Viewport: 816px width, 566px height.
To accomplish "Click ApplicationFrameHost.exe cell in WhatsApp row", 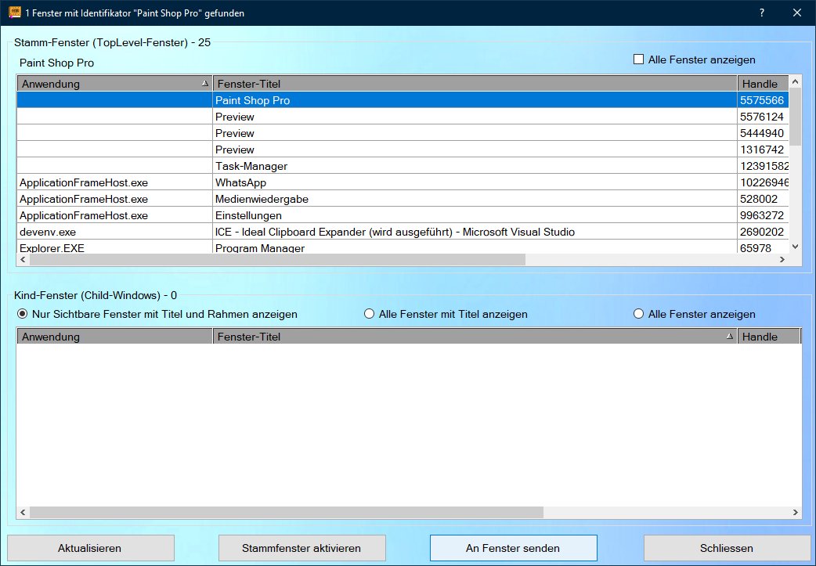I will pos(114,182).
